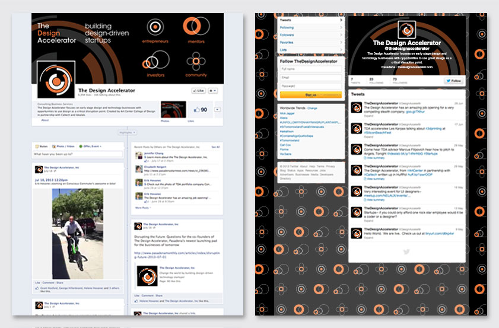
Task: Open the gear settings dropdown beside Like
Action: [213, 91]
